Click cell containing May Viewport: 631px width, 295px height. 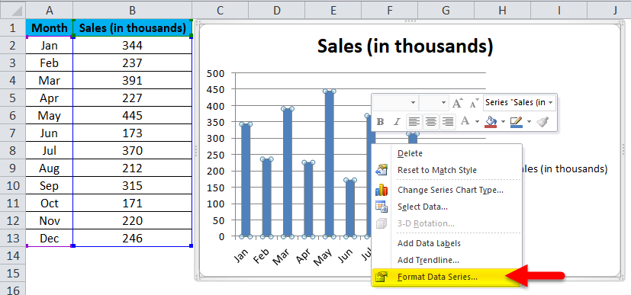point(49,116)
